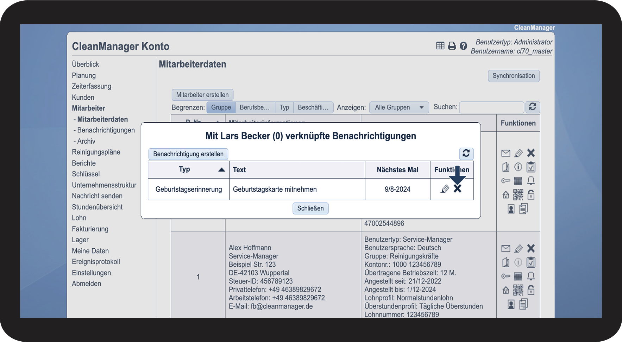Select the Beschäfti… filter tab
Screen dimensions: 622x342
pyautogui.click(x=313, y=107)
